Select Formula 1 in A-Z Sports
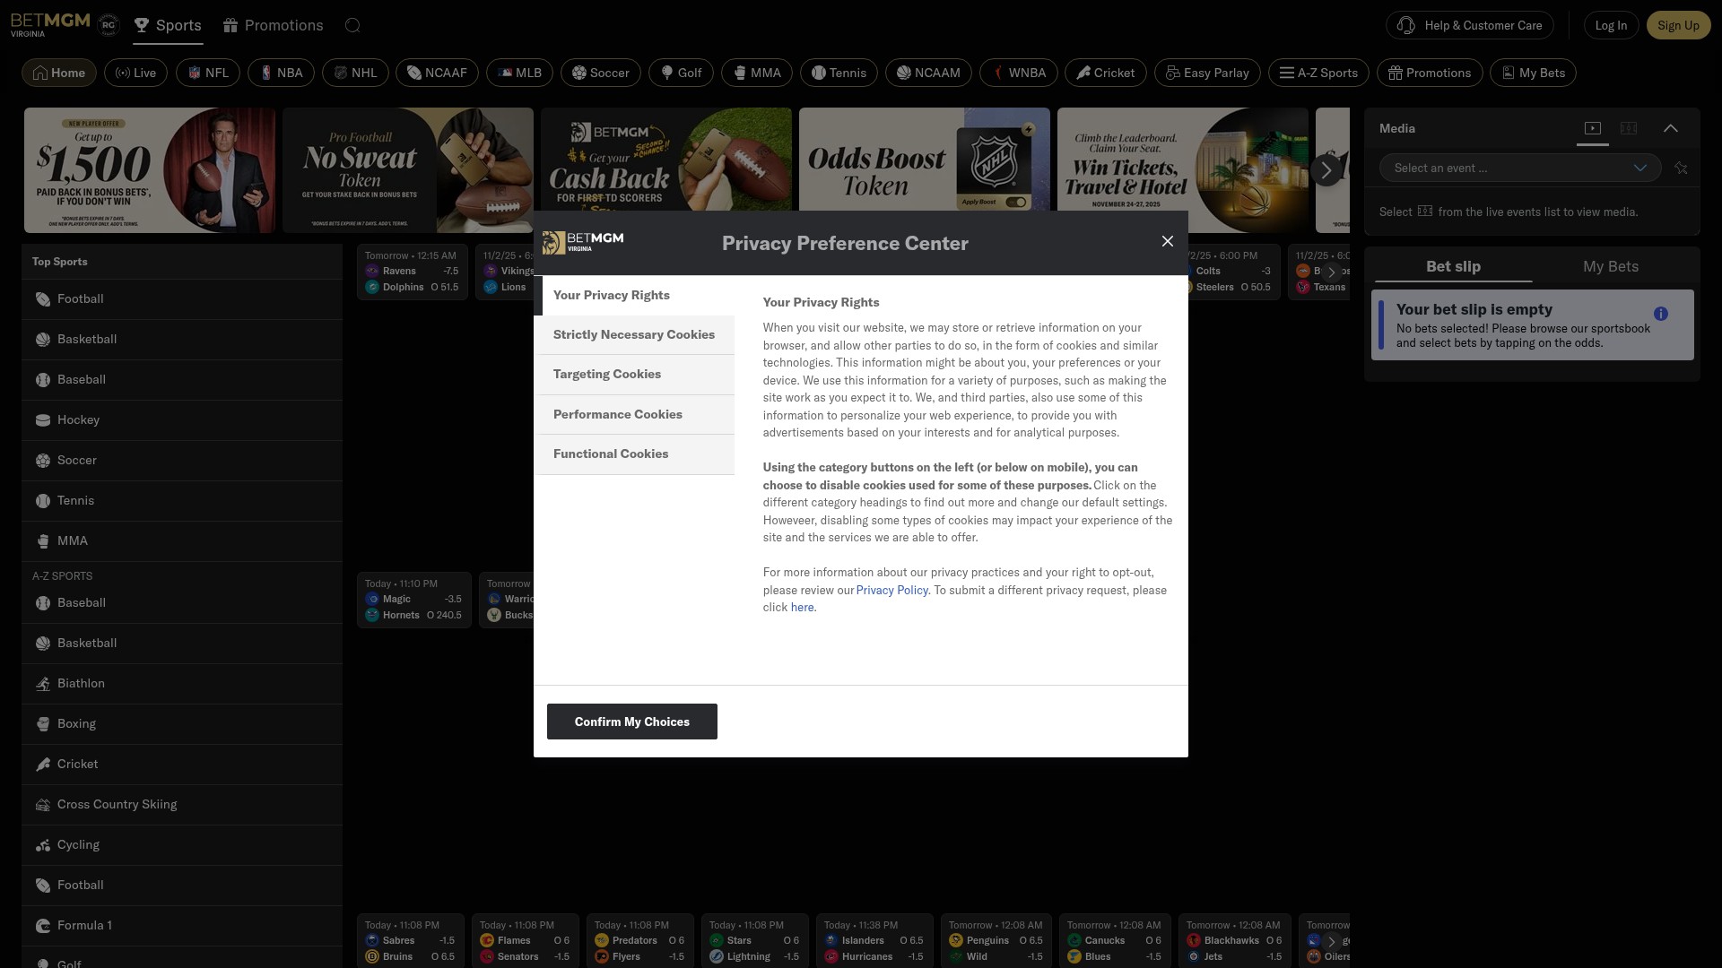Viewport: 1722px width, 968px height. (182, 926)
